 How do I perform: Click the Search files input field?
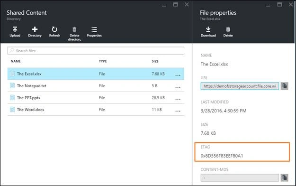(x=96, y=50)
